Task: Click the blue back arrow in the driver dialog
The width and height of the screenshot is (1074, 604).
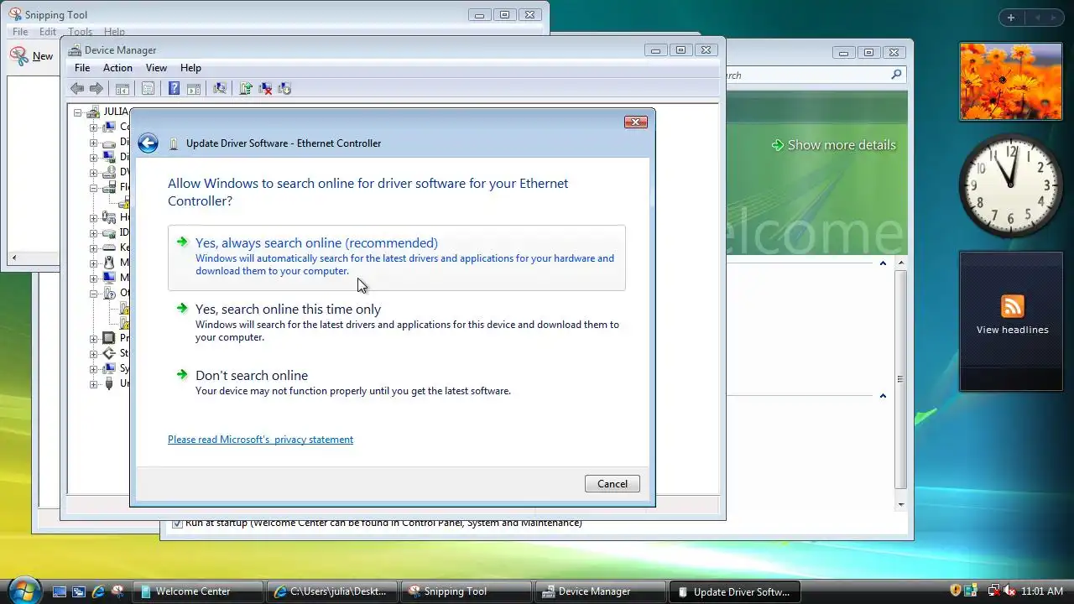Action: [x=148, y=143]
